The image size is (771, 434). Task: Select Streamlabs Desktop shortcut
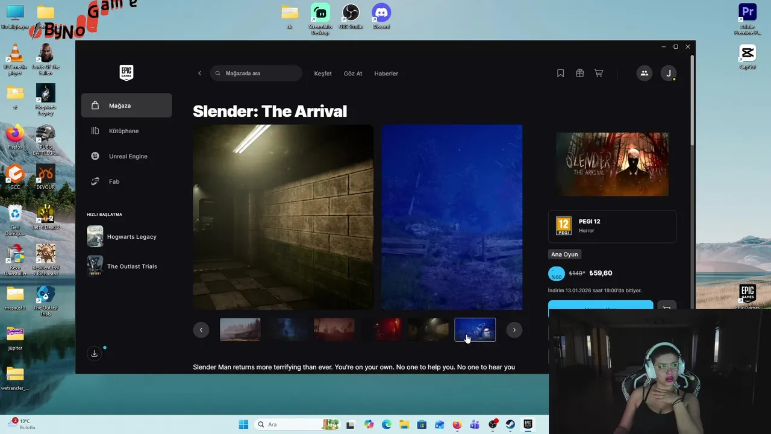(x=320, y=19)
